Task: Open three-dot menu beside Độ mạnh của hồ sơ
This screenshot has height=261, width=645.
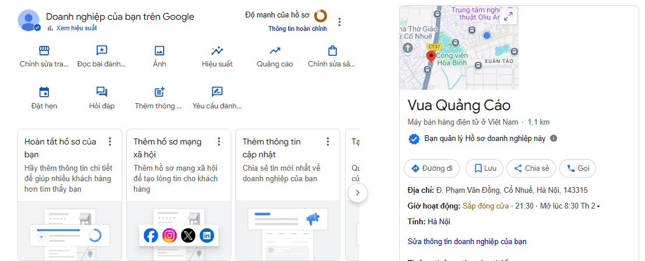Action: pyautogui.click(x=339, y=22)
